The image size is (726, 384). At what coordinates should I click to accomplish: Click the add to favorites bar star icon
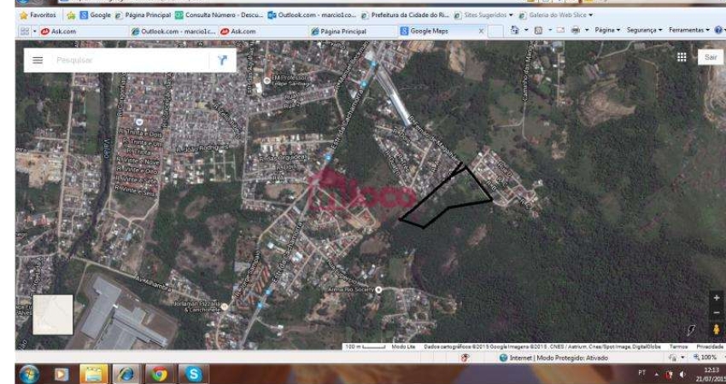pos(71,15)
